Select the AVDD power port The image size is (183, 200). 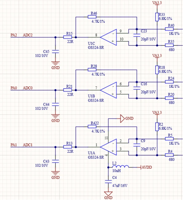point(146,167)
